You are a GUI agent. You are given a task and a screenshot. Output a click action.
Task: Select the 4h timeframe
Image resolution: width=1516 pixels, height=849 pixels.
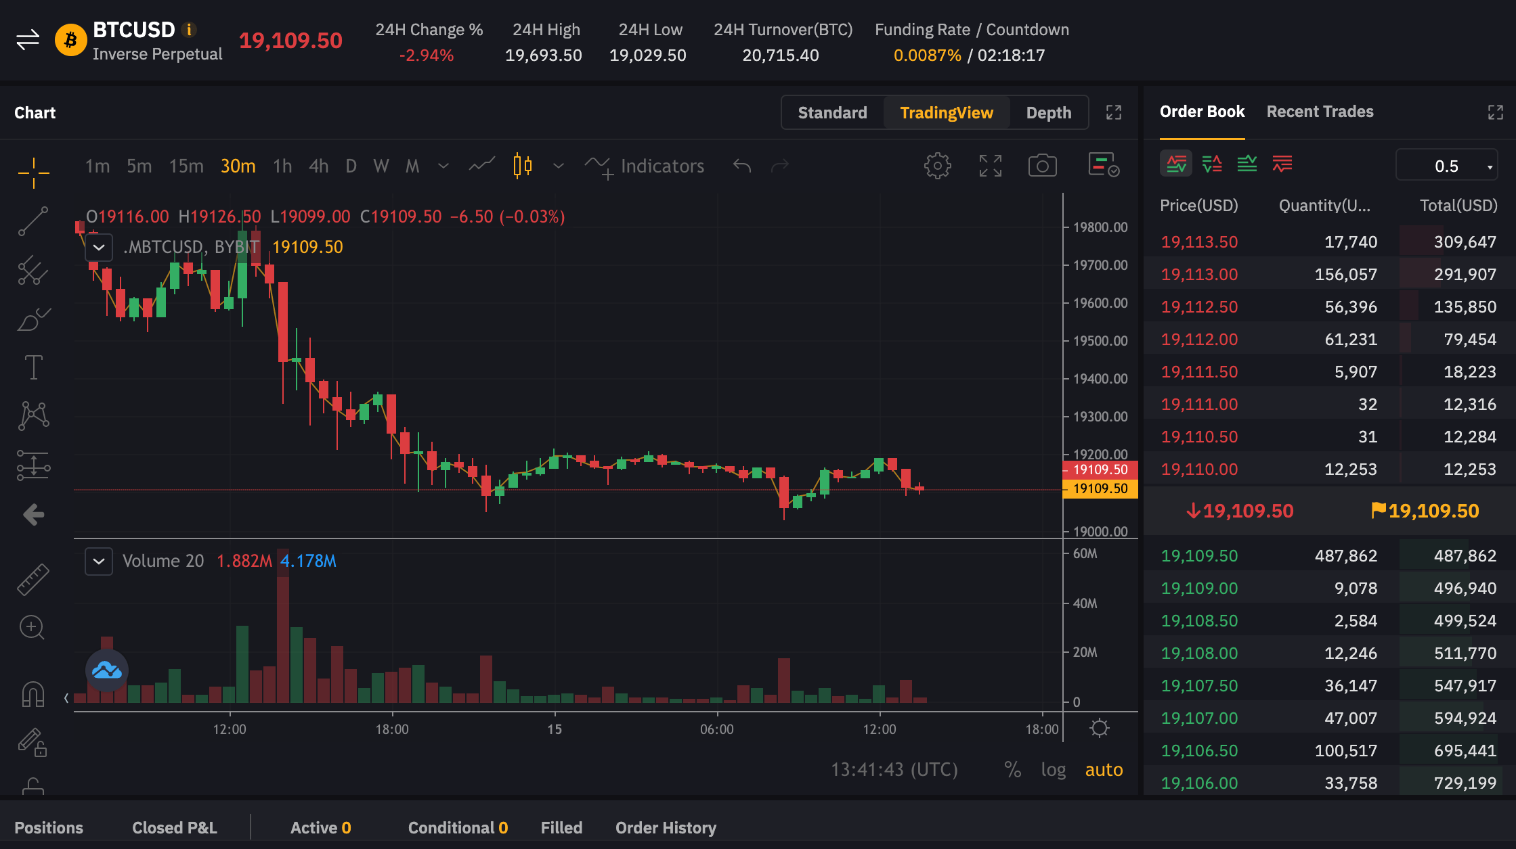[319, 166]
